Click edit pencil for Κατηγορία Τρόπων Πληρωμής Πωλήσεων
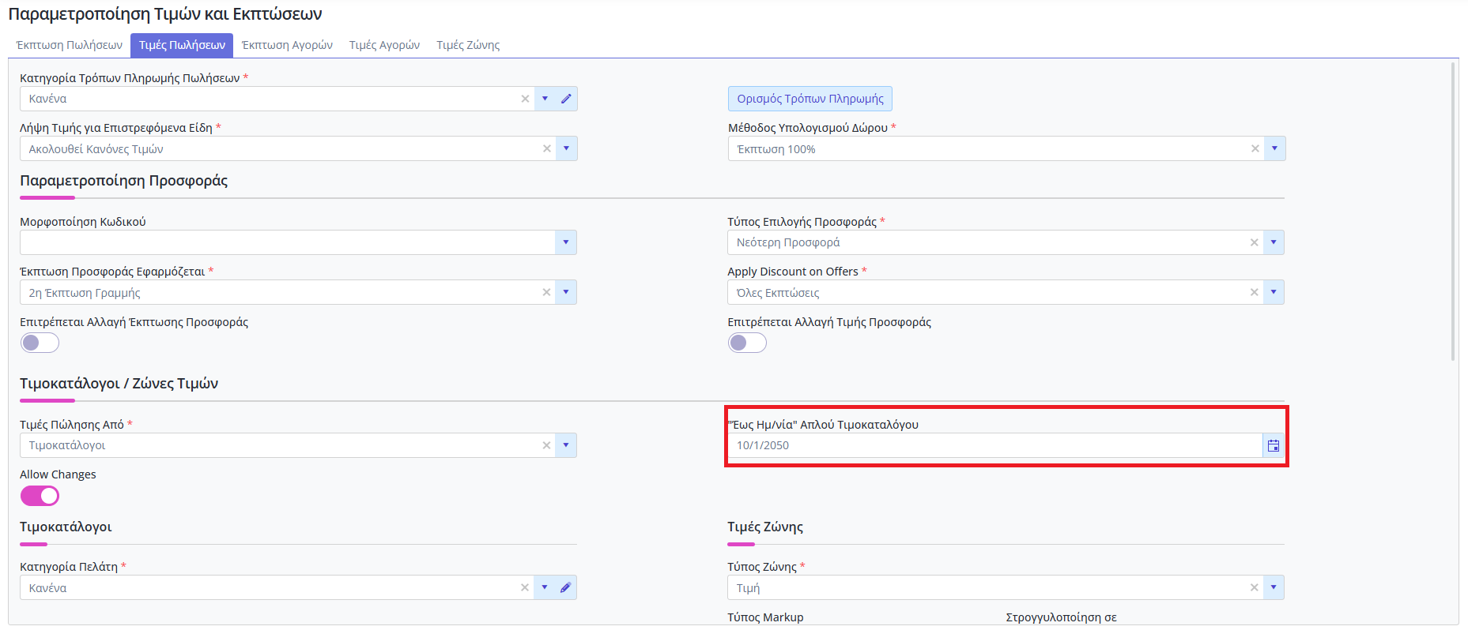This screenshot has width=1468, height=630. 566,99
